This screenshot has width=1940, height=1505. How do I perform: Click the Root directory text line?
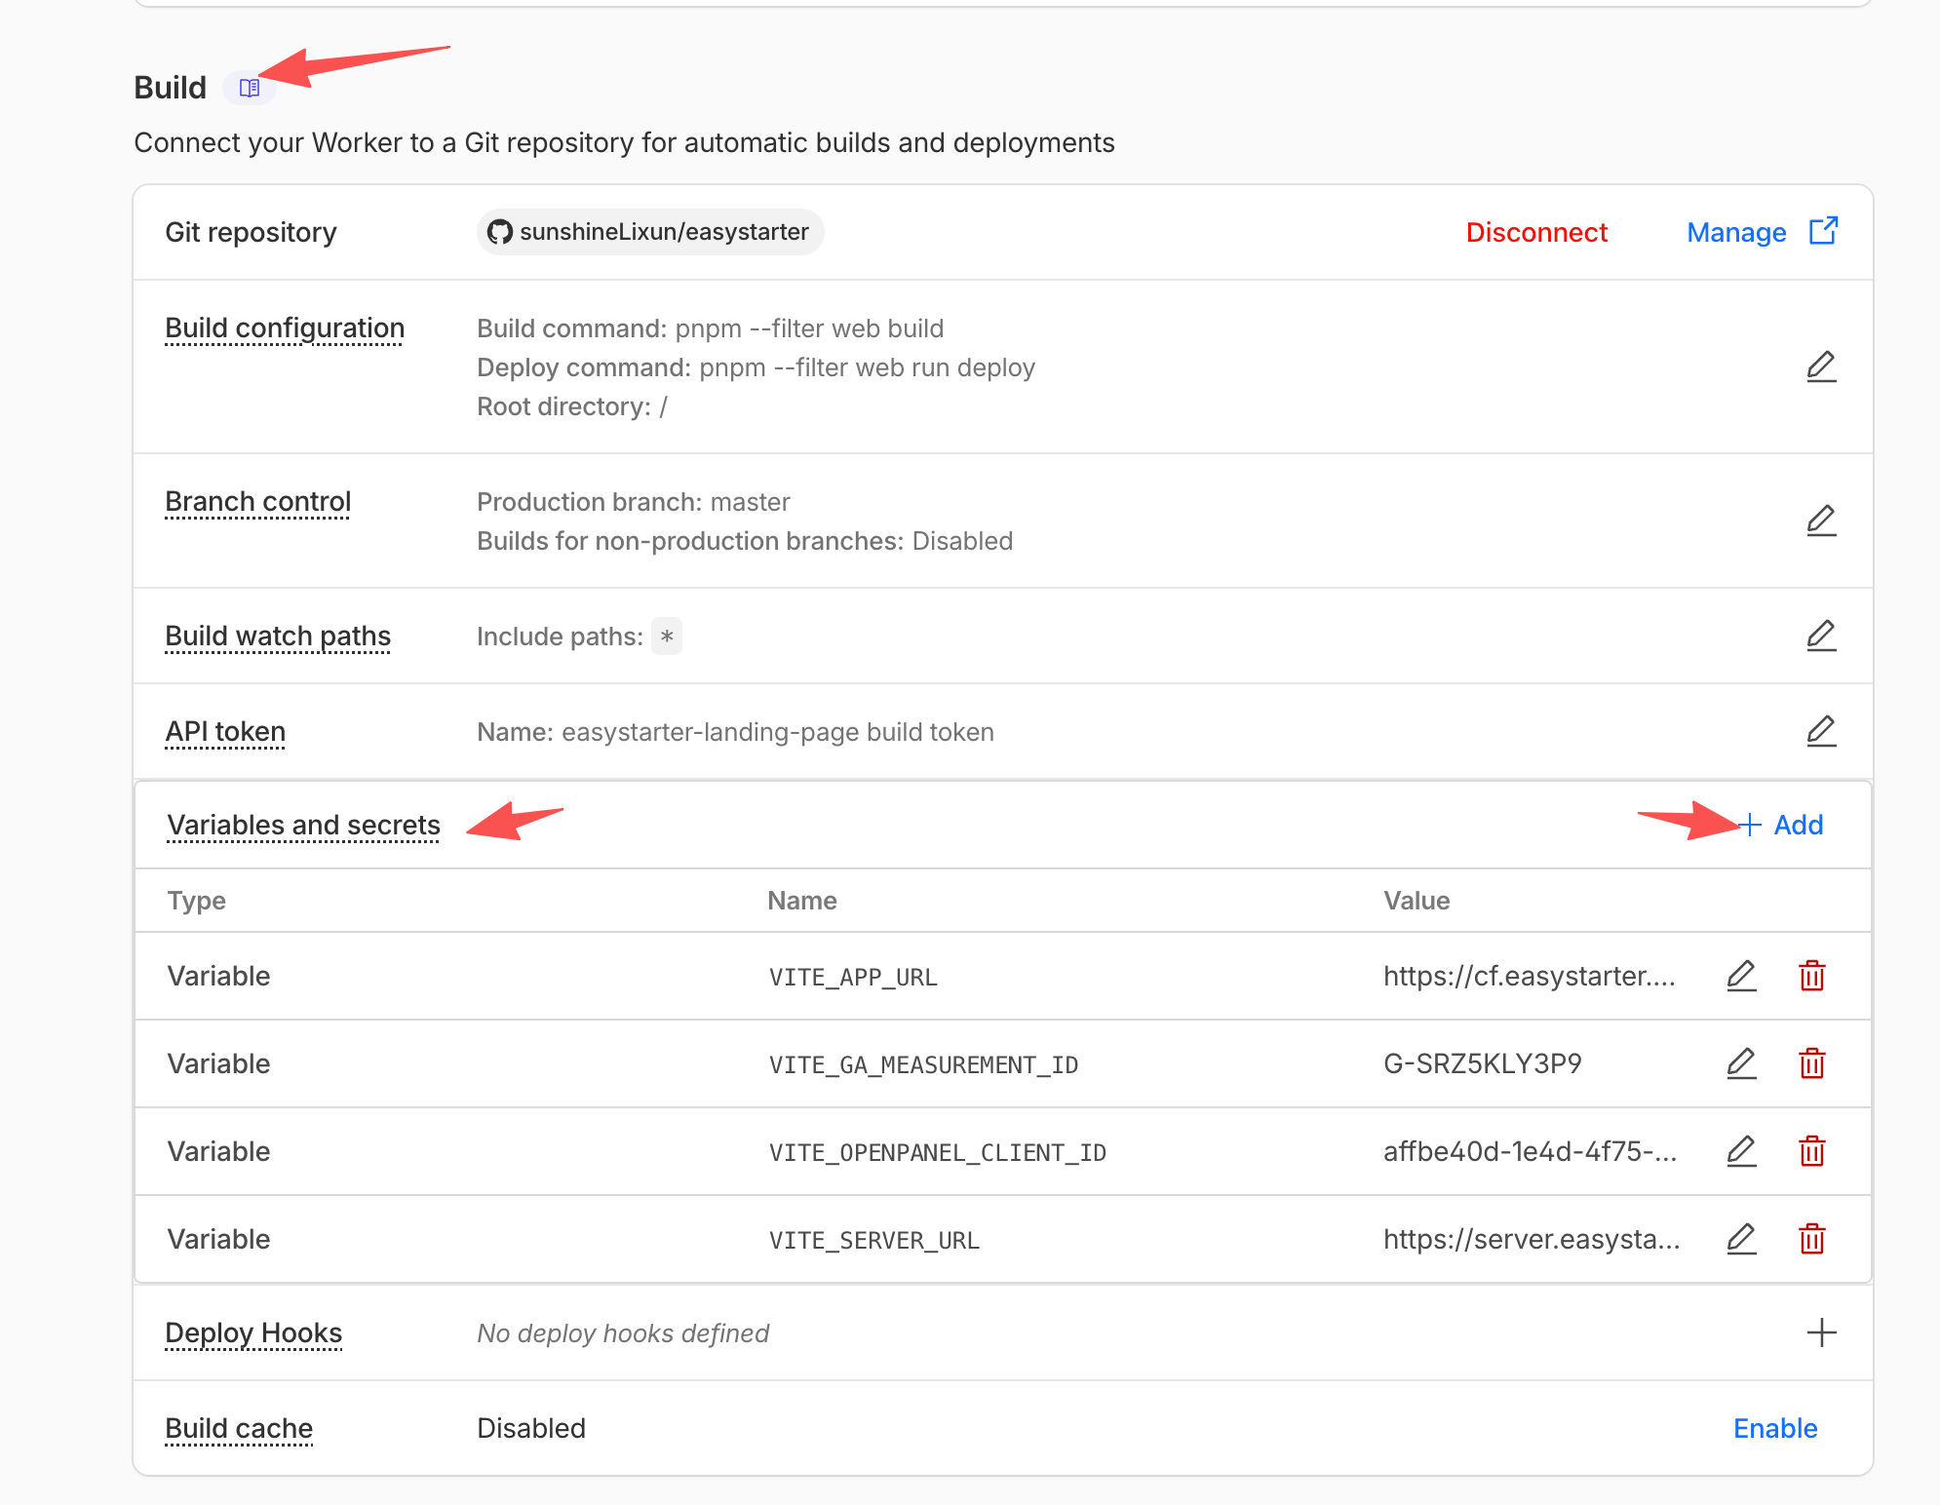click(x=572, y=406)
